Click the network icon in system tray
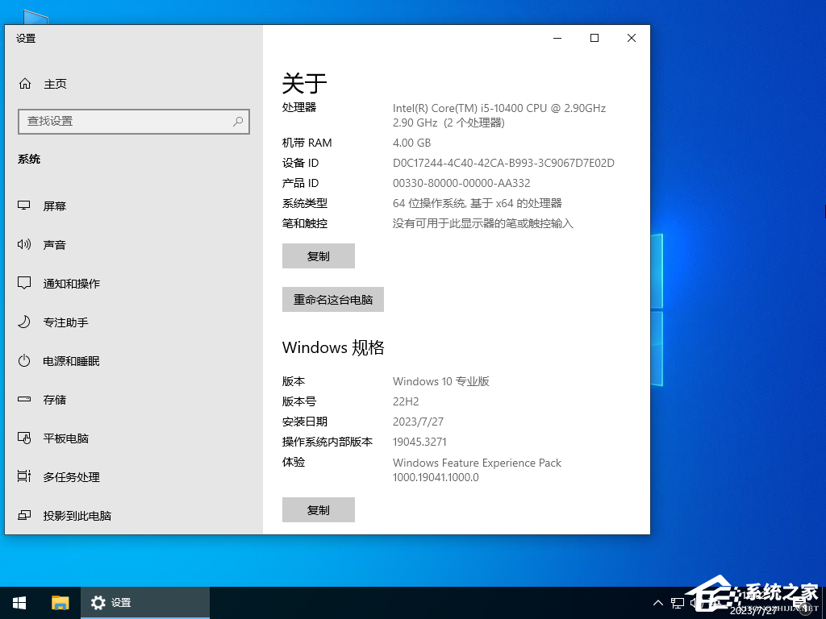826x619 pixels. [x=677, y=602]
